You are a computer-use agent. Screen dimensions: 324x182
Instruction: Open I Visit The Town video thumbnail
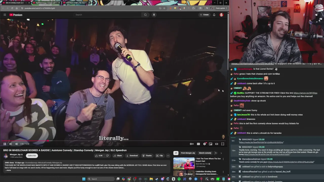184,163
